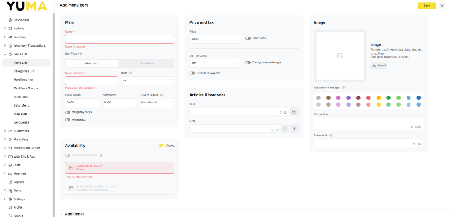The width and height of the screenshot is (451, 217).
Task: Click the Logout icon
Action: pyautogui.click(x=10, y=216)
